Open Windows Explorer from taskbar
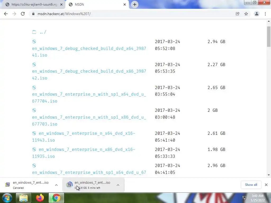Image resolution: width=271 pixels, height=203 pixels. [24, 198]
